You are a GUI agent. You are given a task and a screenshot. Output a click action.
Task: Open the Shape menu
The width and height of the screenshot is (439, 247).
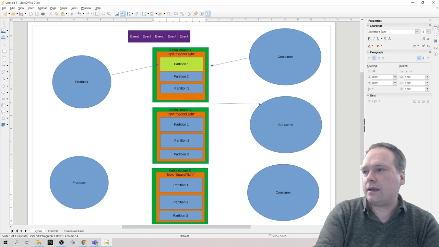(64, 8)
